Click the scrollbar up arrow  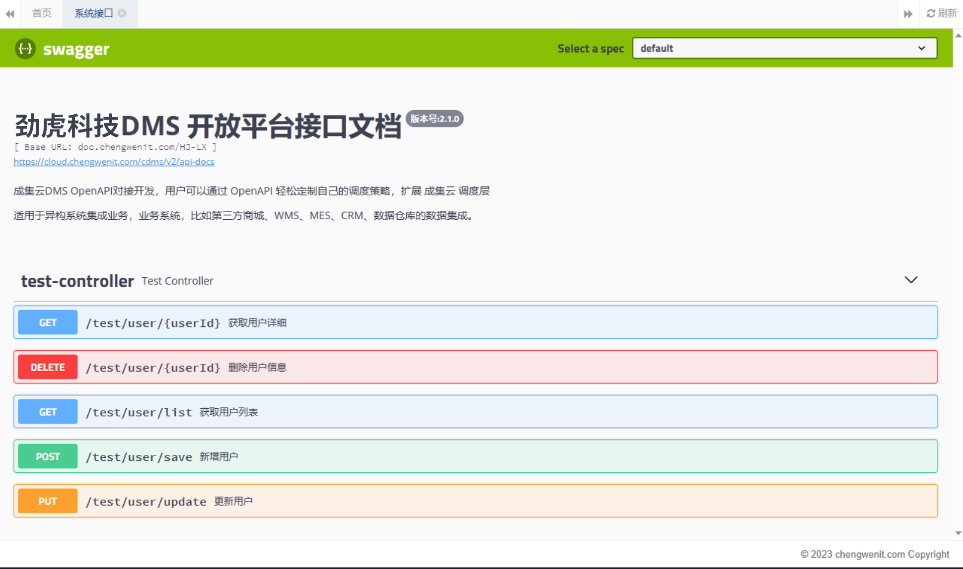pyautogui.click(x=958, y=35)
